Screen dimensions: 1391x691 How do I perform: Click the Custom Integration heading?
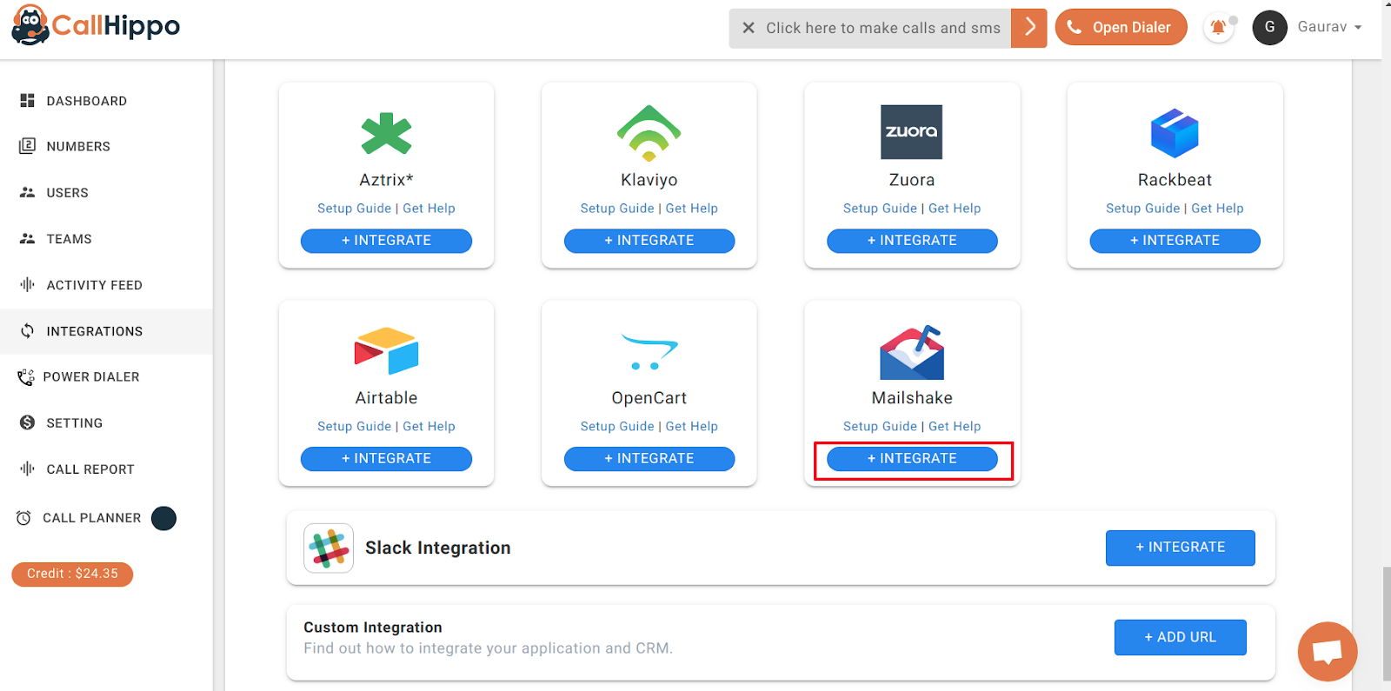[x=373, y=628]
